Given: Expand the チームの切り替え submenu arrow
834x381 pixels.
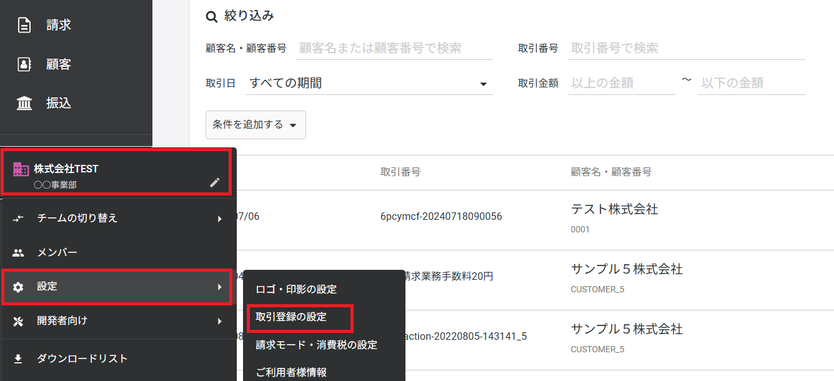Looking at the screenshot, I should pos(219,219).
